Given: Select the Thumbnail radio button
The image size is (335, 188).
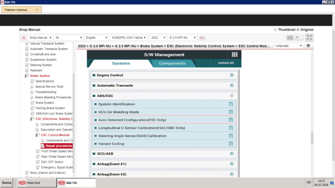Looking at the screenshot, I should point(275,30).
